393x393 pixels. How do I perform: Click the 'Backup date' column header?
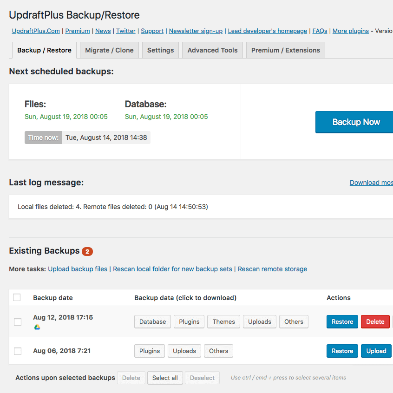[x=53, y=298]
